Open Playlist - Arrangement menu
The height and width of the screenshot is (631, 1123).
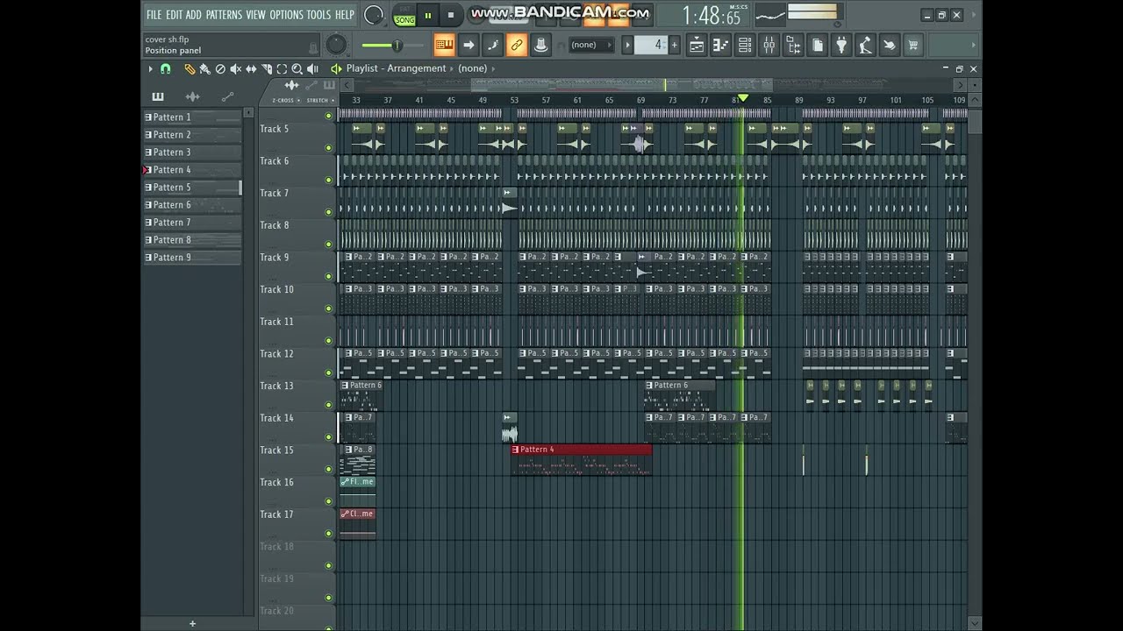396,68
